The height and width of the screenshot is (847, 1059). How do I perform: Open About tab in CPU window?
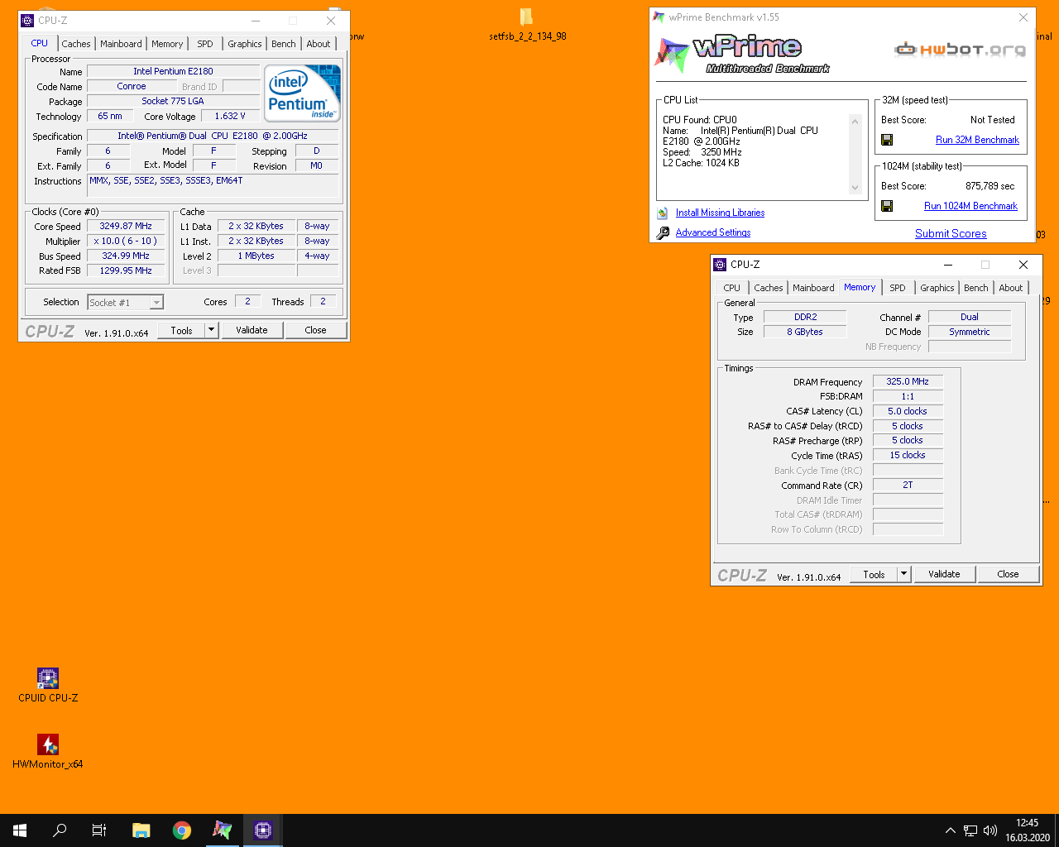319,44
